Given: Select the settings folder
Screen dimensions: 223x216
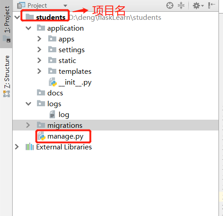Looking at the screenshot, I should point(72,50).
